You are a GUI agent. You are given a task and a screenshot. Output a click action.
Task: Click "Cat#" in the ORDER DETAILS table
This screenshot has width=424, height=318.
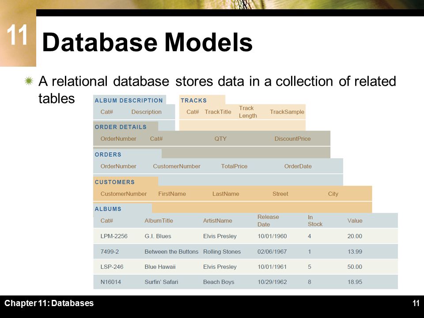(156, 139)
